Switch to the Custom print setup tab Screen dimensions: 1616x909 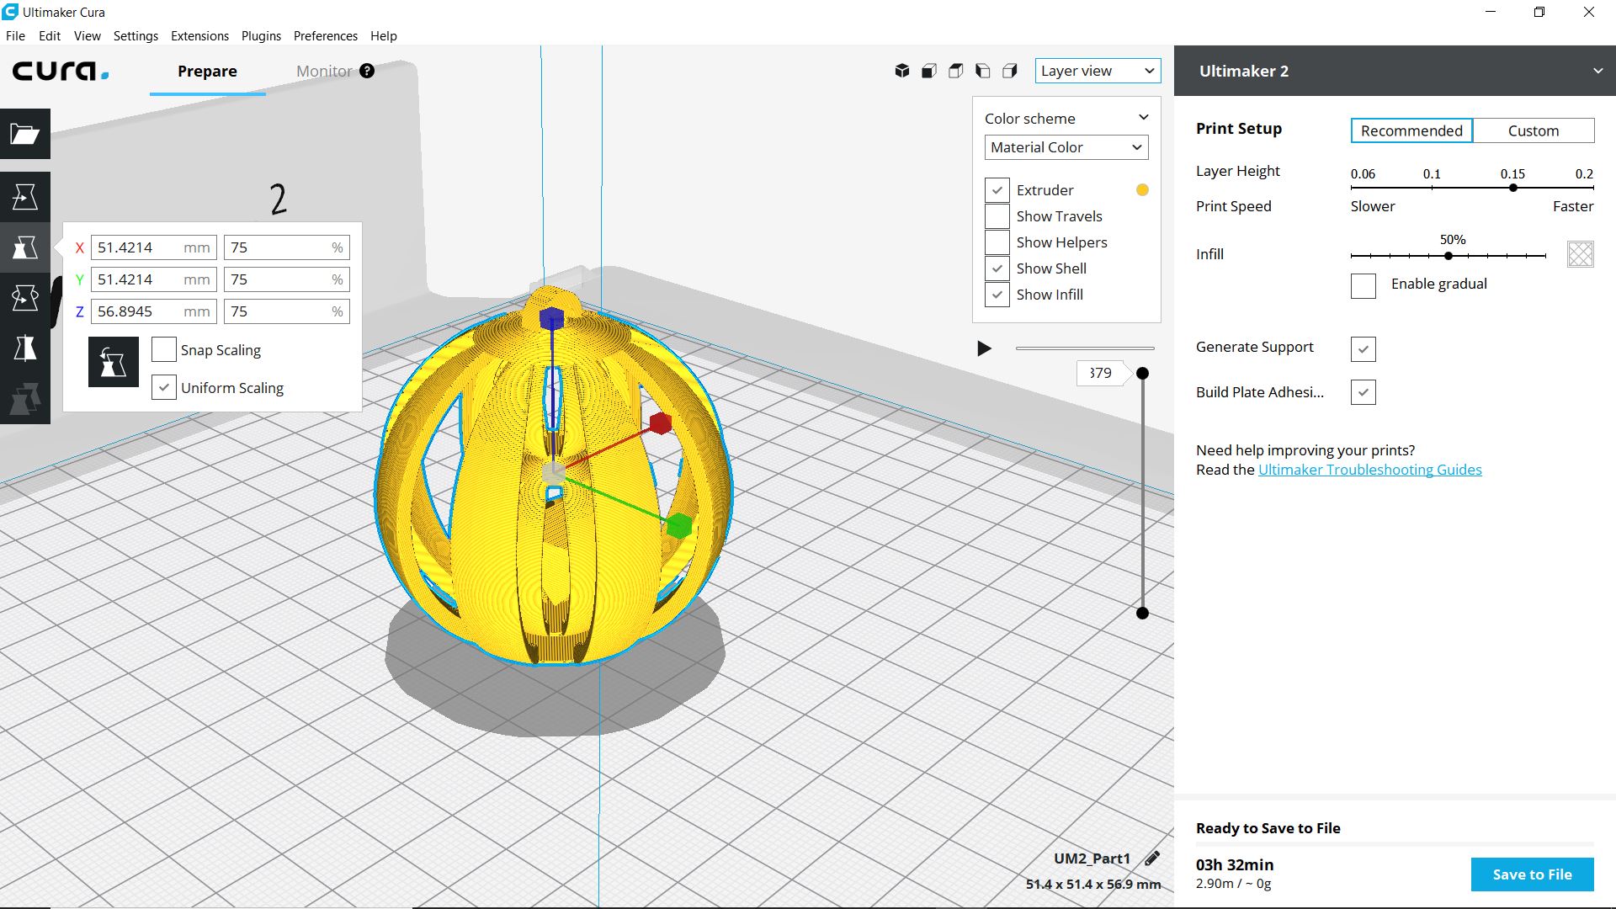pos(1533,130)
